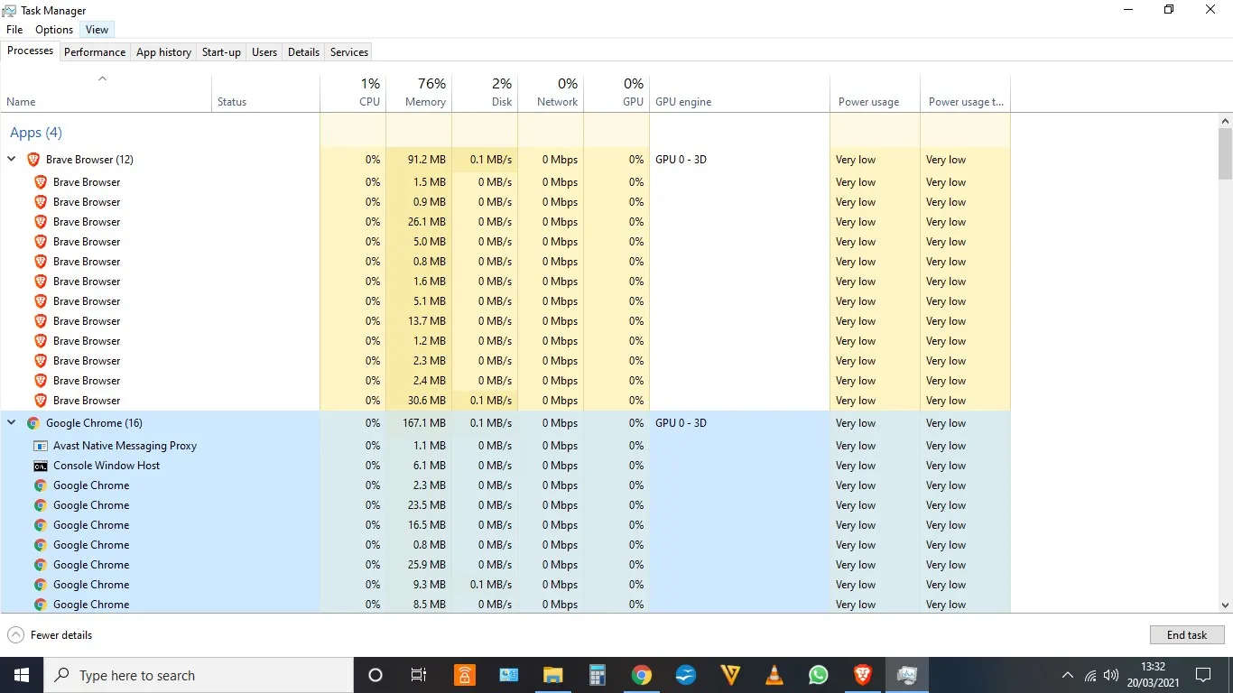The height and width of the screenshot is (693, 1233).
Task: Sort by the GPU engine column header
Action: [x=739, y=92]
